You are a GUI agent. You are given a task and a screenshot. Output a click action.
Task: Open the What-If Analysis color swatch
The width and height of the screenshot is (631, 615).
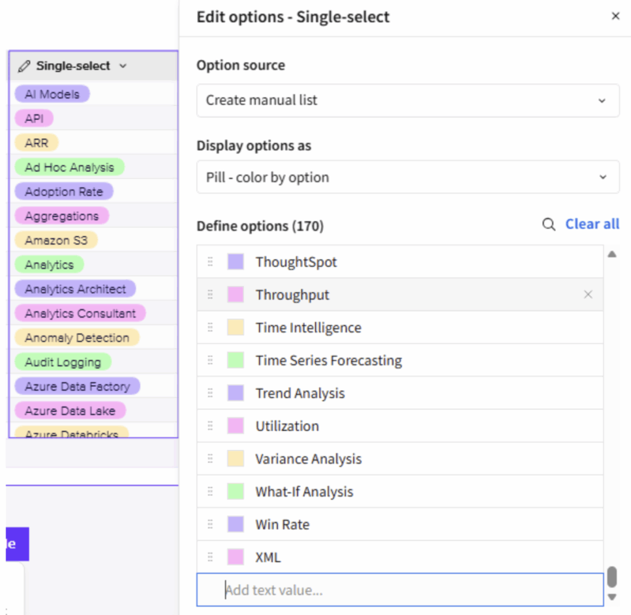pos(235,492)
